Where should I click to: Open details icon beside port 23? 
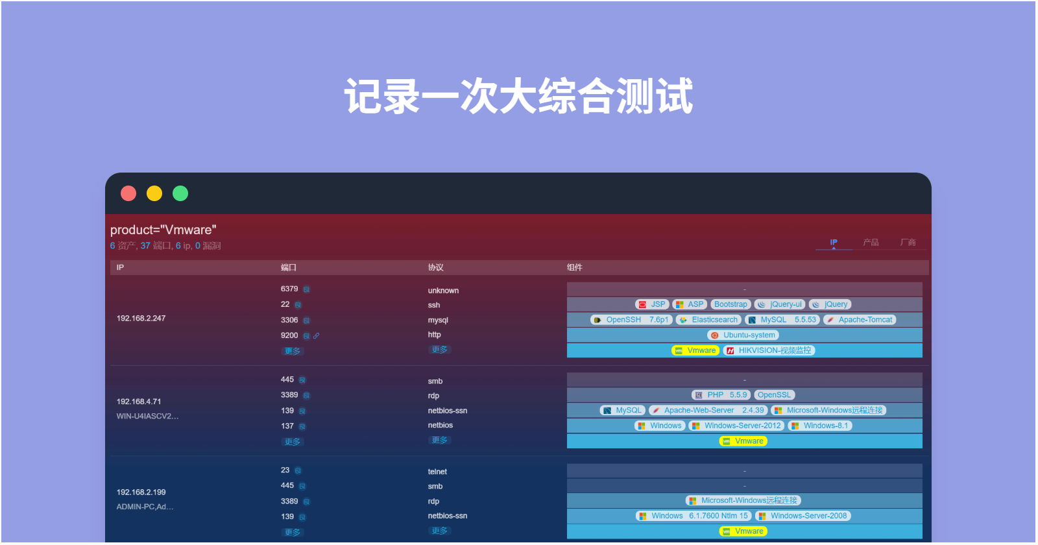pos(298,470)
